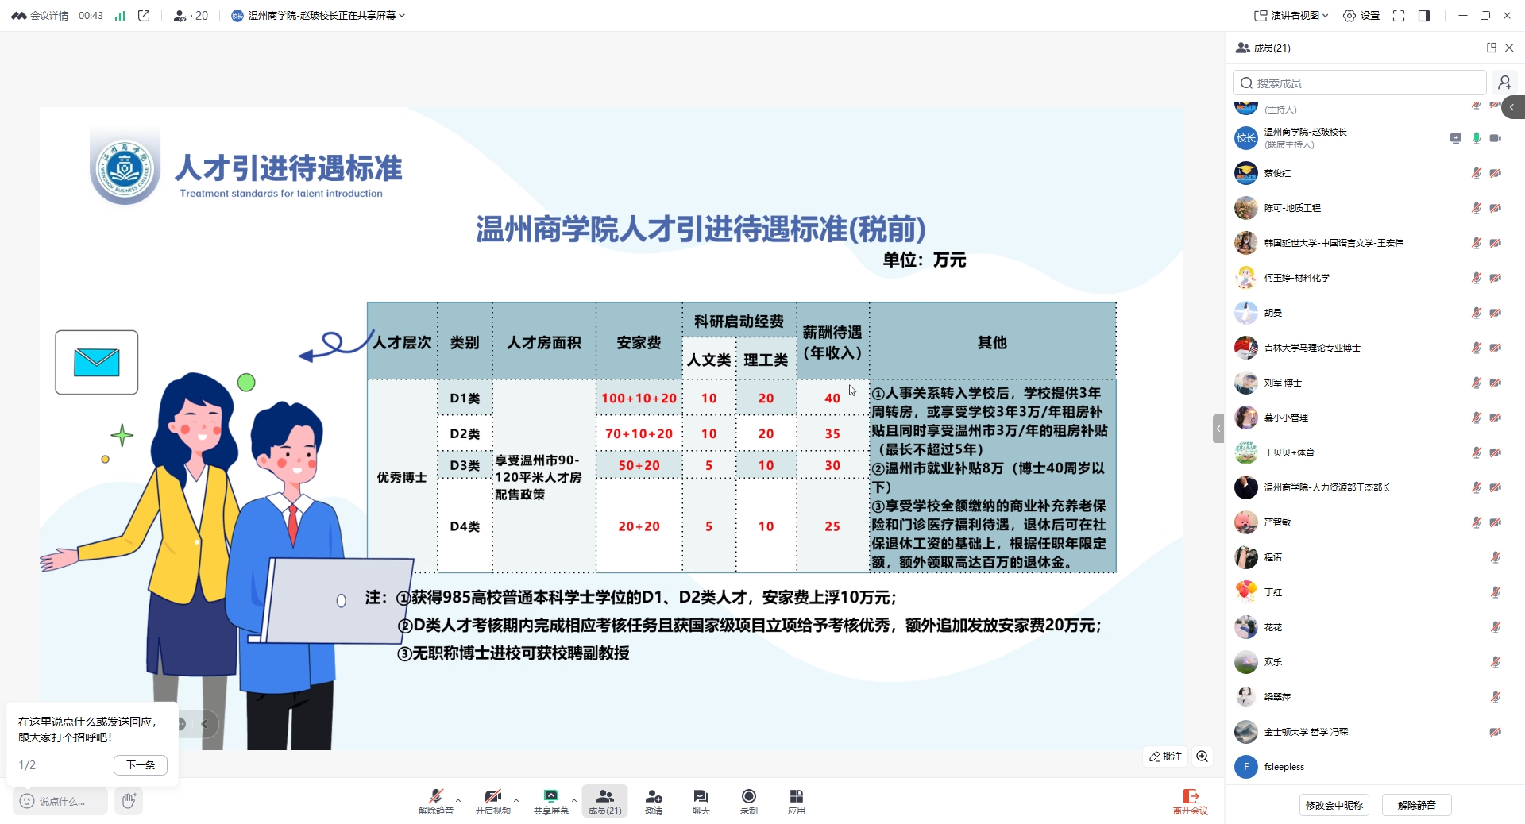Expand the audio options arrow beside 解除静音

pos(458,800)
